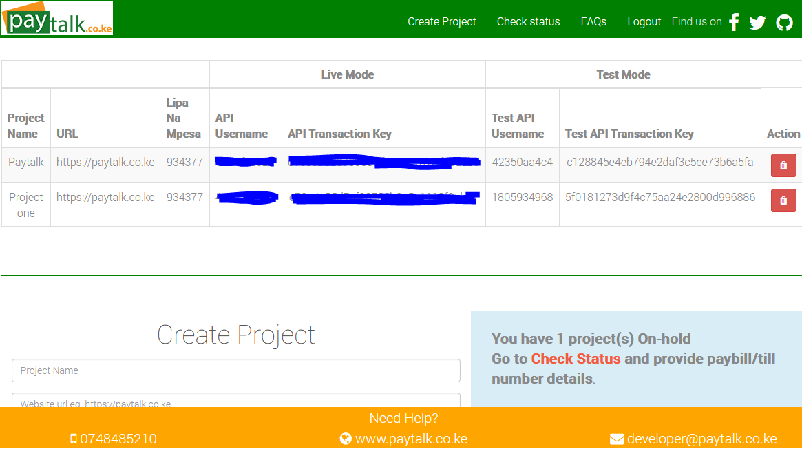
Task: Click the Find us on label
Action: click(x=697, y=21)
